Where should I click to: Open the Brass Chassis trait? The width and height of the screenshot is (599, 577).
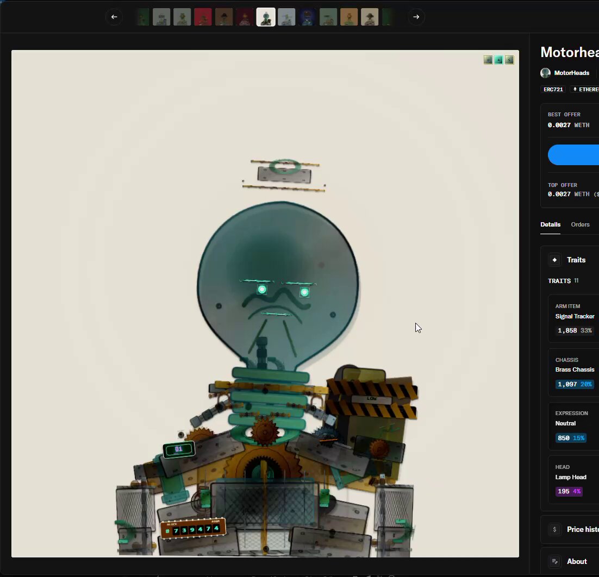click(x=573, y=372)
